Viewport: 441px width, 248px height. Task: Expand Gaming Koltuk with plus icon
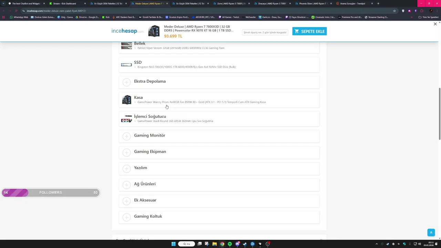tap(126, 217)
